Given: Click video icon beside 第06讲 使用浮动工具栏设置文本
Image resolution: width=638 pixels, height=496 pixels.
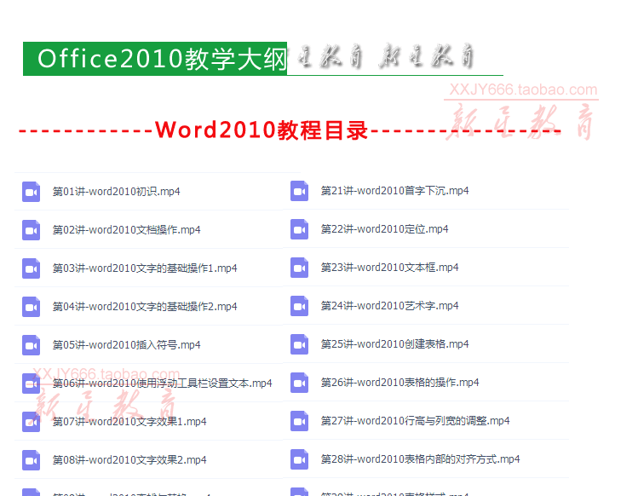Looking at the screenshot, I should pos(31,384).
